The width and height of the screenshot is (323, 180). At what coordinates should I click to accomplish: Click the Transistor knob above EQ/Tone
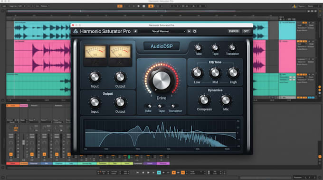232,48
